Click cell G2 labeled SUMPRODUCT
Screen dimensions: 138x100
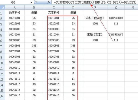pos(116,18)
